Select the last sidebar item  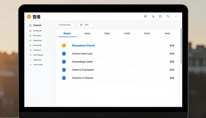pyautogui.click(x=38, y=65)
